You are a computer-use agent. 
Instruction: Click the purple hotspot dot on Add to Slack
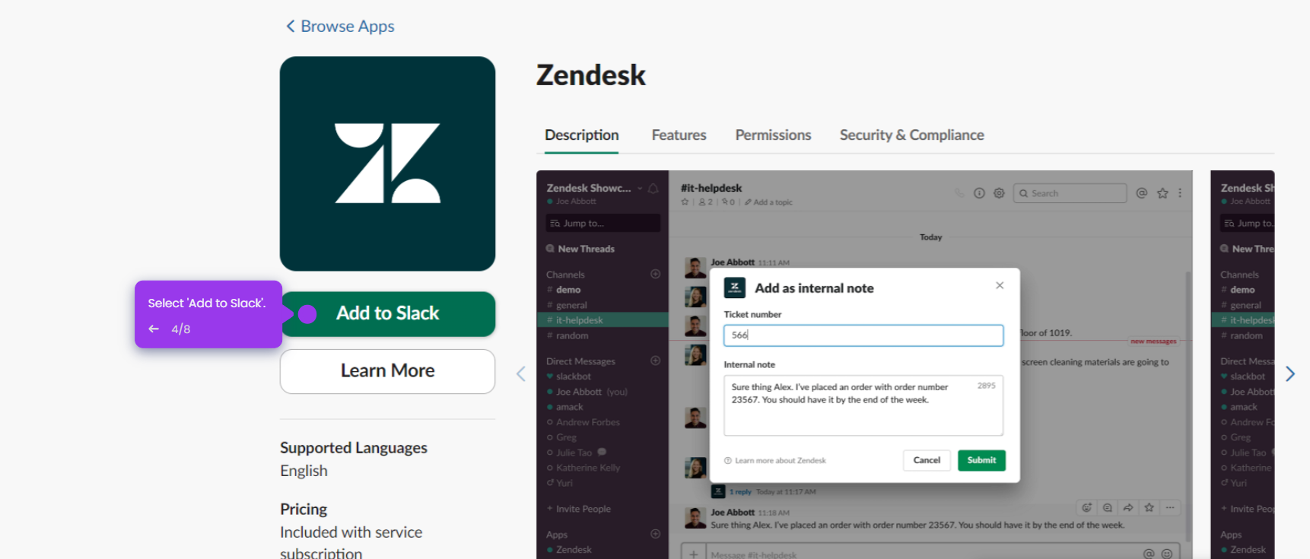(x=307, y=314)
